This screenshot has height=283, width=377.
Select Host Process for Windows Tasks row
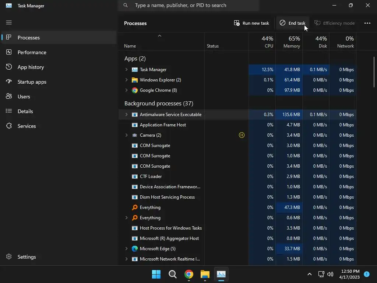click(237, 228)
